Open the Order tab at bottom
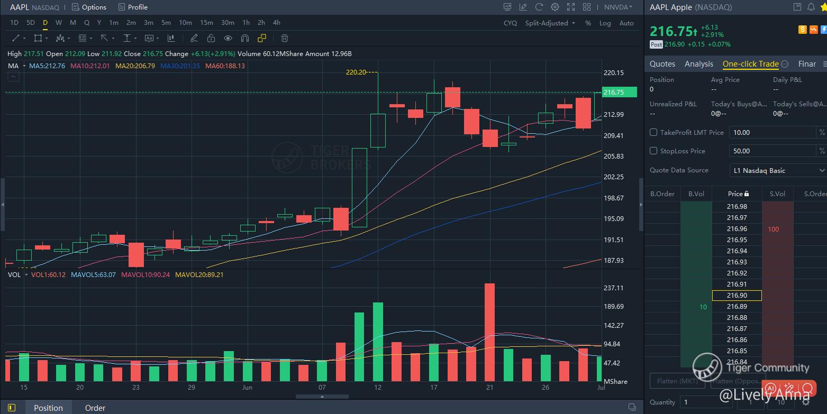Image resolution: width=827 pixels, height=414 pixels. click(95, 408)
